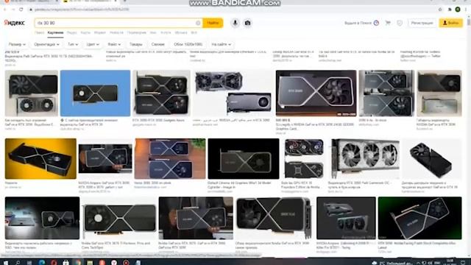Open the GPU image on blue background
The image size is (471, 265).
(x=95, y=93)
